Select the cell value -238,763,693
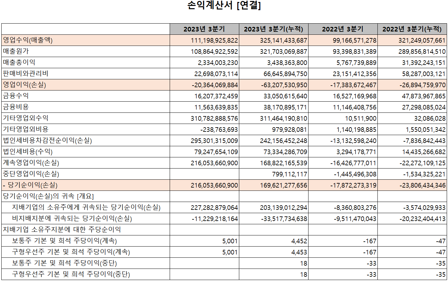The image size is (448, 281). tap(220, 130)
